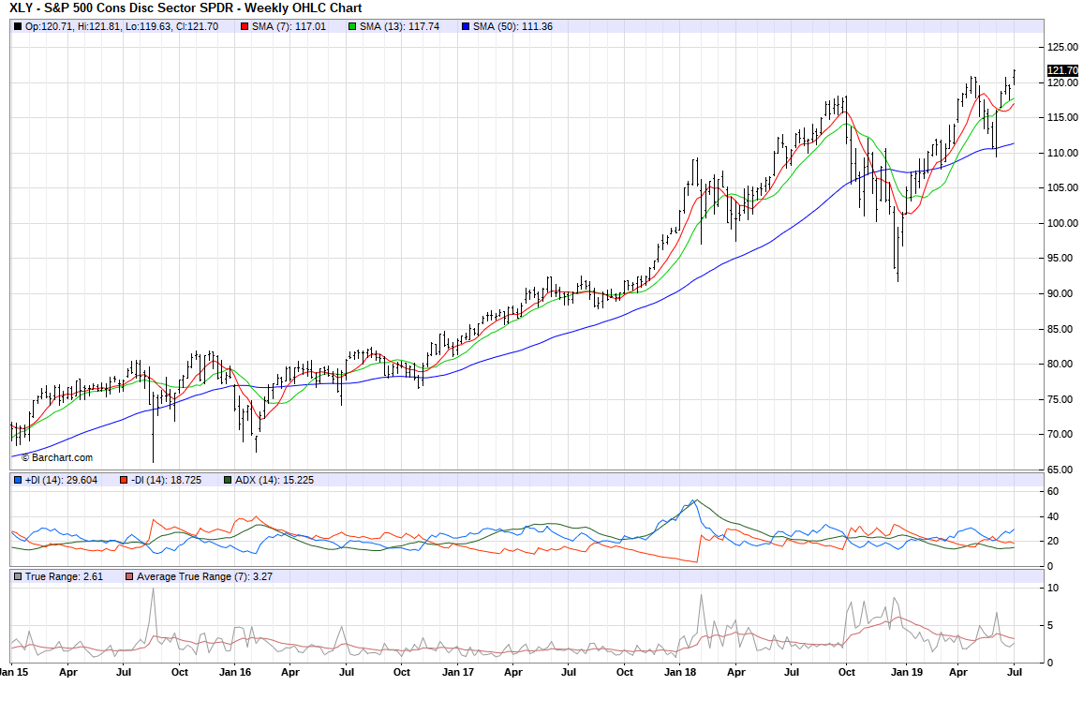Click the 60 label on the ADX scale
The width and height of the screenshot is (1083, 701).
pyautogui.click(x=1053, y=492)
